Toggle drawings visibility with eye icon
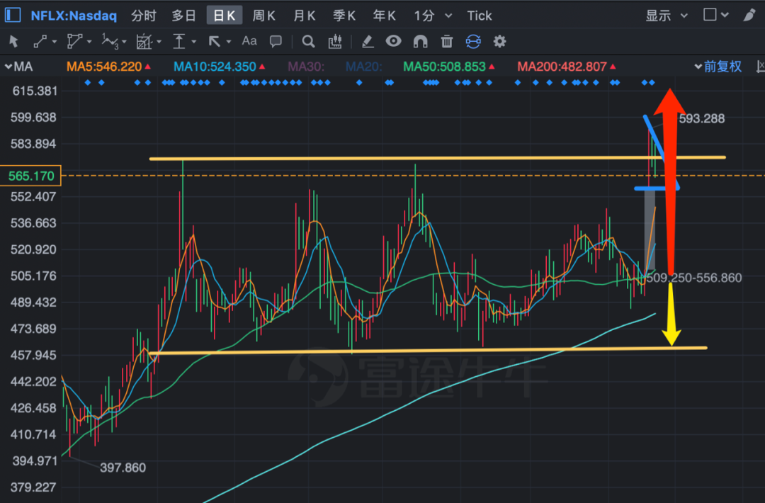 [393, 41]
